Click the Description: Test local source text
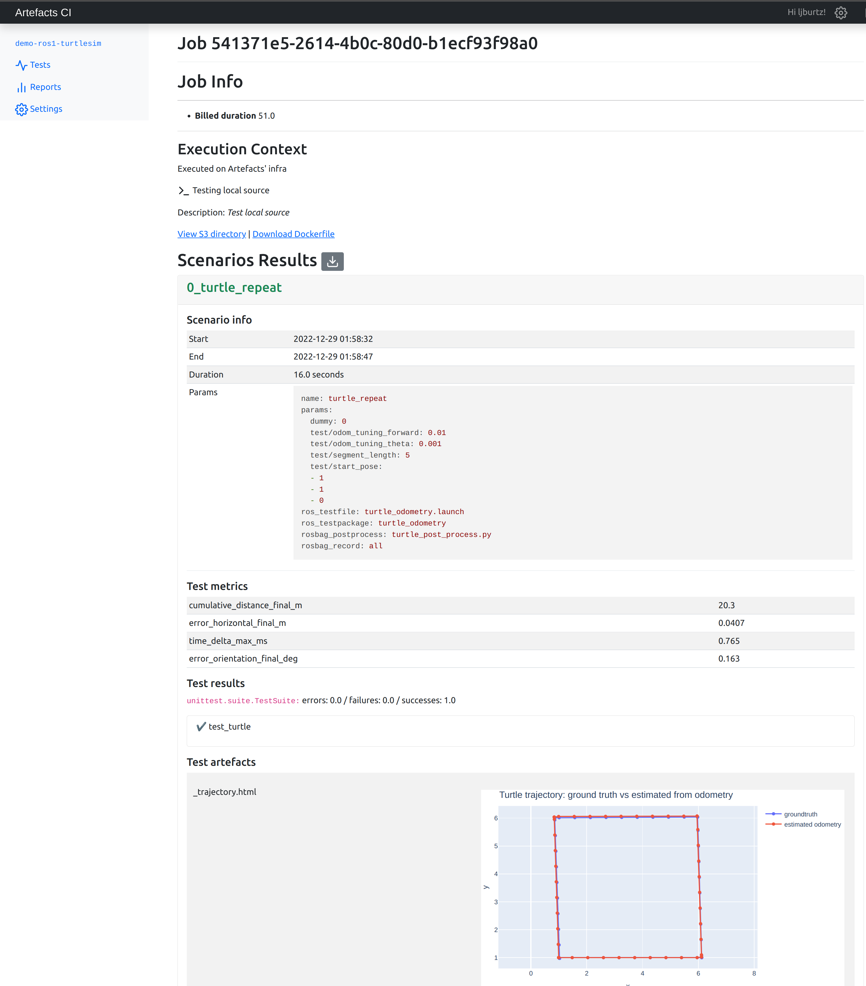 234,213
